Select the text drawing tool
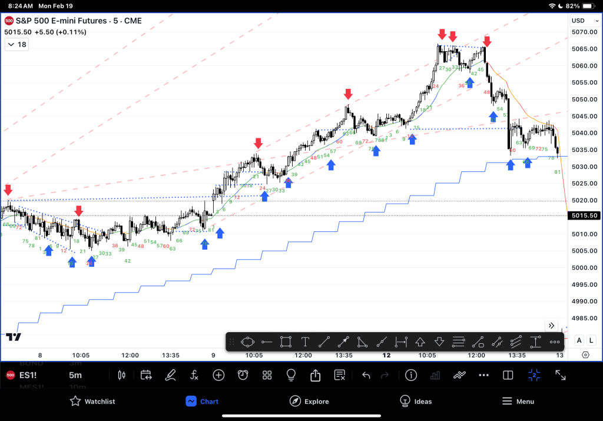Image resolution: width=603 pixels, height=421 pixels. [x=305, y=342]
